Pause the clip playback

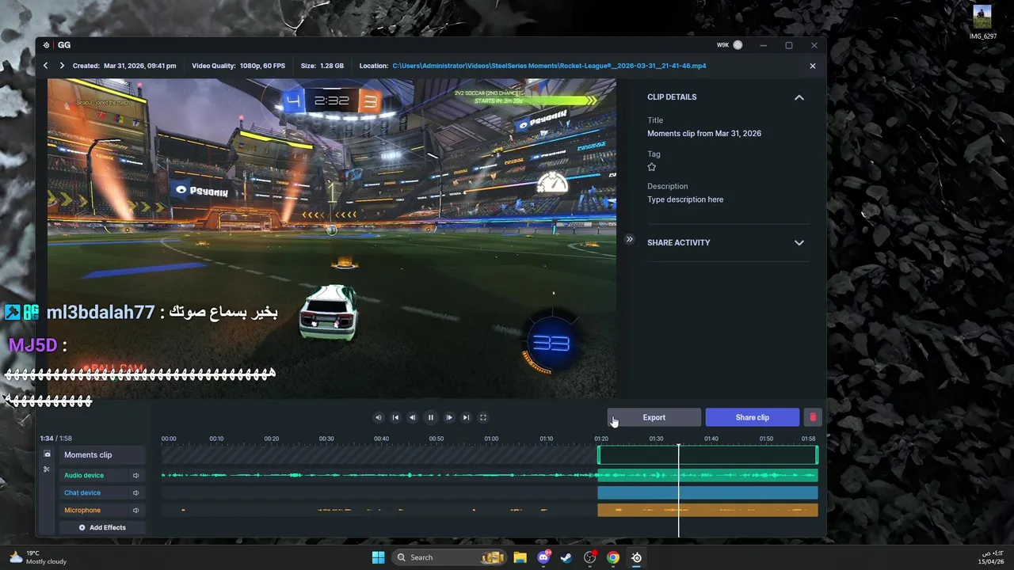430,417
